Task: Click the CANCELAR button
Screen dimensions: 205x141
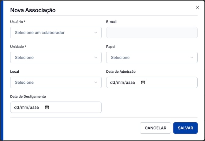Action: pos(155,128)
